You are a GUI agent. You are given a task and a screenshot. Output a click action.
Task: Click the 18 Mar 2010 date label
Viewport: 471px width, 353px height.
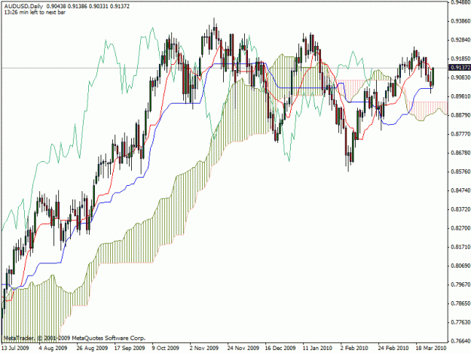point(431,348)
